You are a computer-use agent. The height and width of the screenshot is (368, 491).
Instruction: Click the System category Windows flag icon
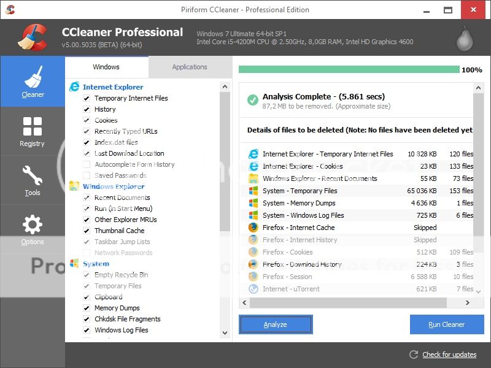pyautogui.click(x=74, y=263)
